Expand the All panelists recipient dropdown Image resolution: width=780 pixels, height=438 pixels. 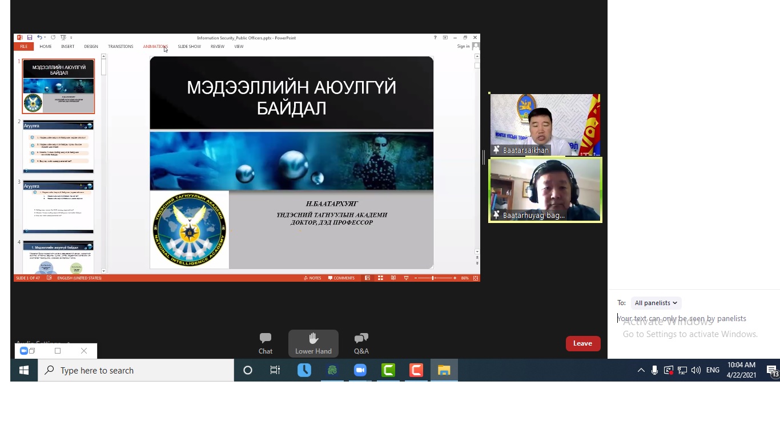tap(656, 303)
